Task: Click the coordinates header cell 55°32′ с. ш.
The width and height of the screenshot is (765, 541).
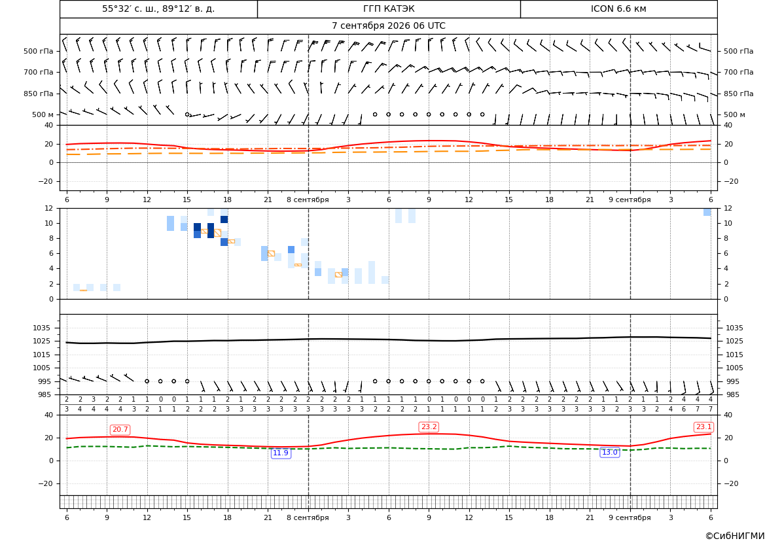Action: click(x=158, y=9)
